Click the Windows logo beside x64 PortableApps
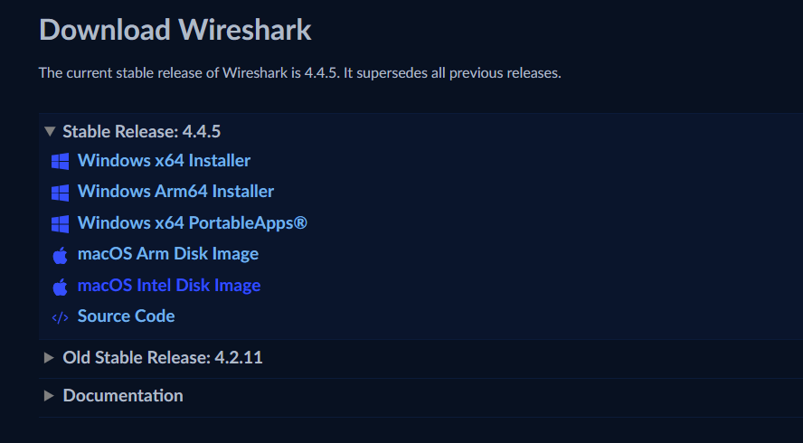 61,223
